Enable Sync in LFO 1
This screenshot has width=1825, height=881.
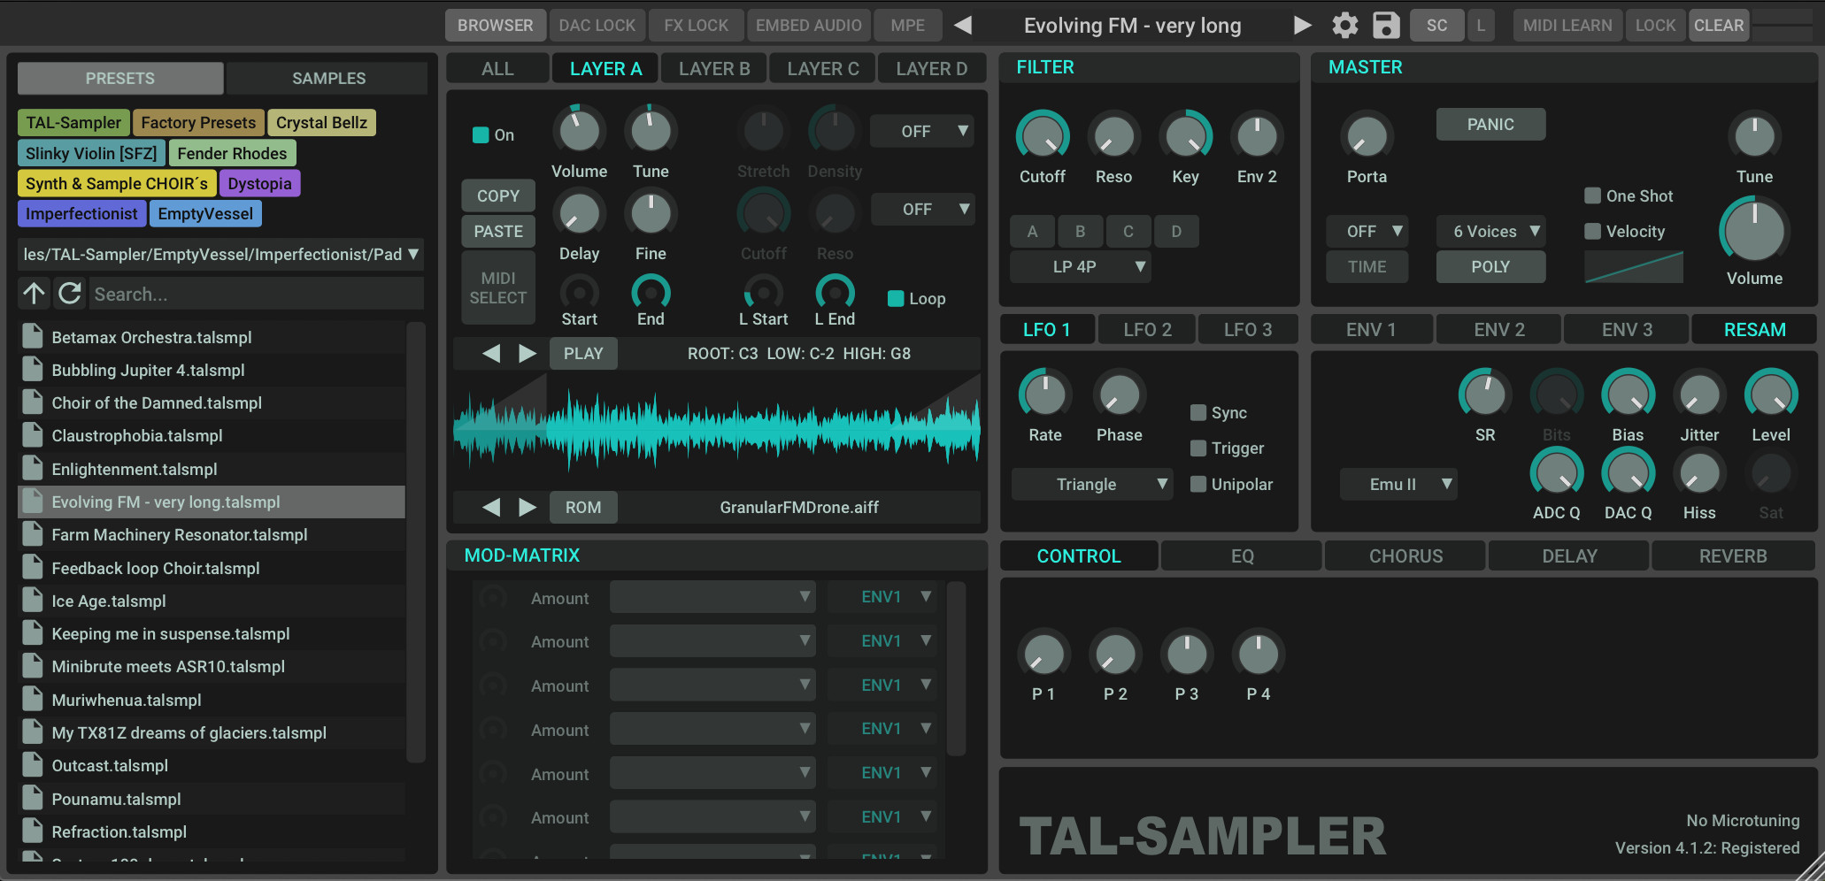point(1198,411)
